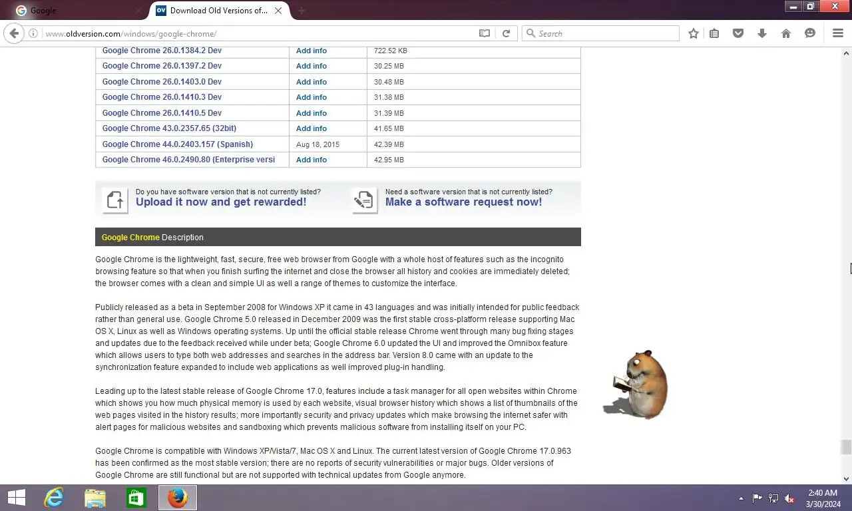Click the Google Chrome Description header
Viewport: 852px width, 511px height.
coord(338,237)
